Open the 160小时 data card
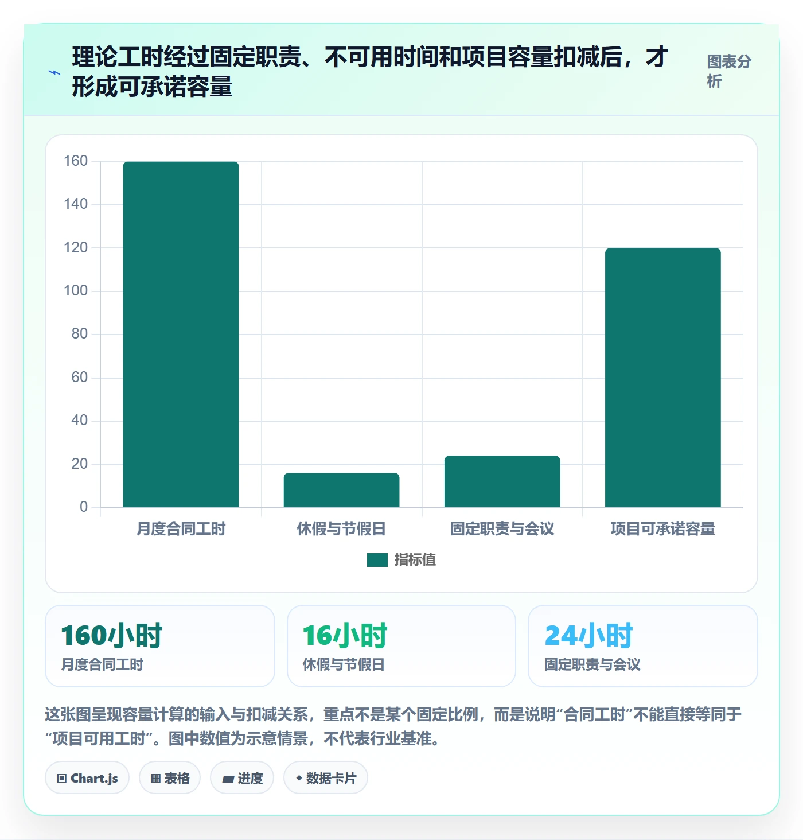This screenshot has height=840, width=803. tap(160, 646)
